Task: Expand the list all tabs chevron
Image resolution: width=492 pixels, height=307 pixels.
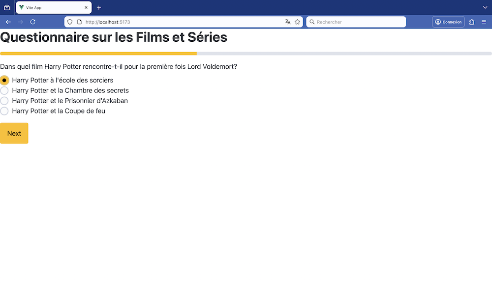Action: click(485, 8)
